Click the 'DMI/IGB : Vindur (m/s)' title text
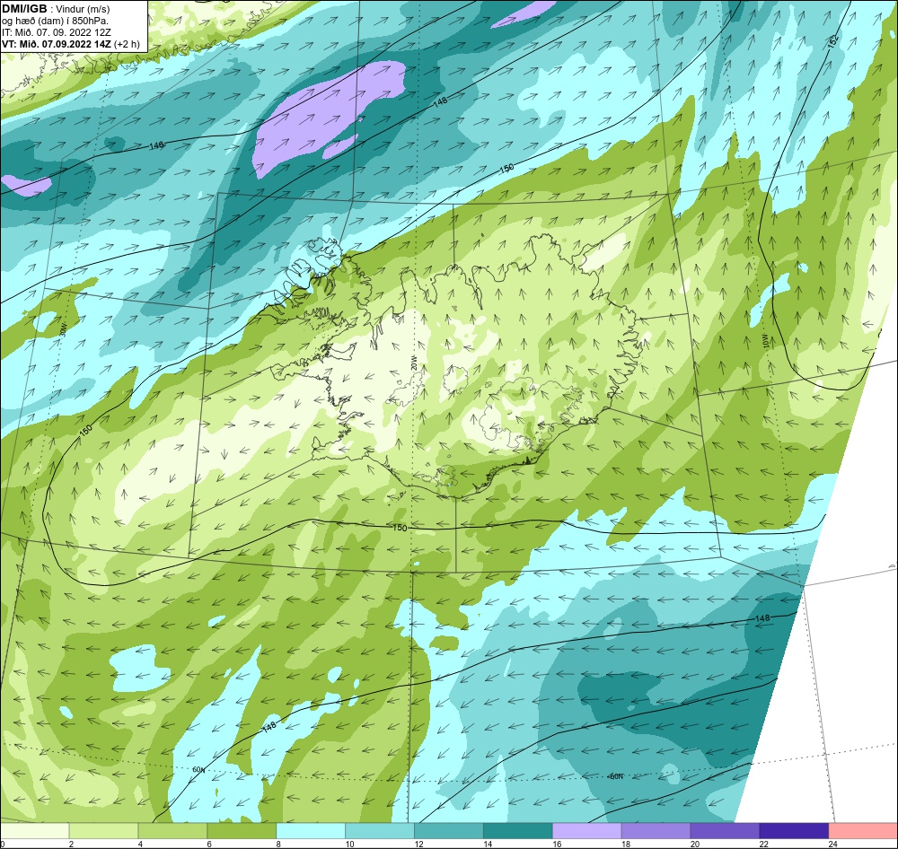The image size is (898, 849). pyautogui.click(x=56, y=9)
